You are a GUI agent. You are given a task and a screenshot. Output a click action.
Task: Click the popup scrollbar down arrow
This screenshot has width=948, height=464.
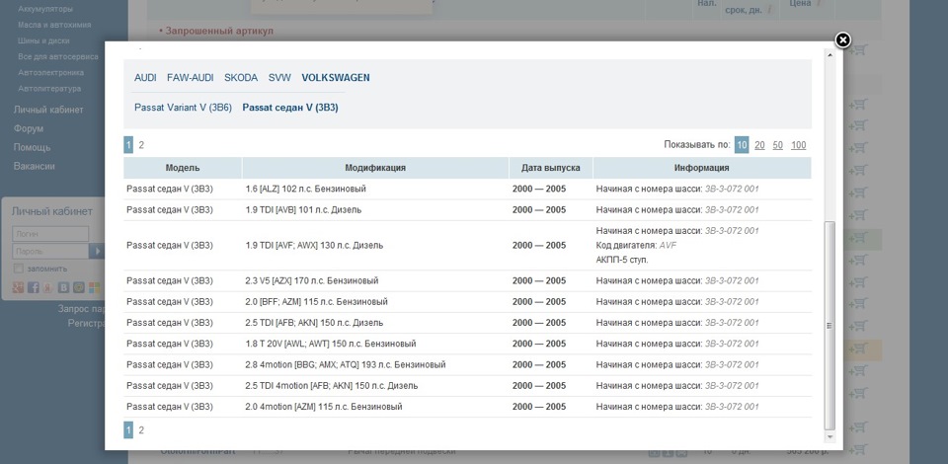(x=830, y=436)
